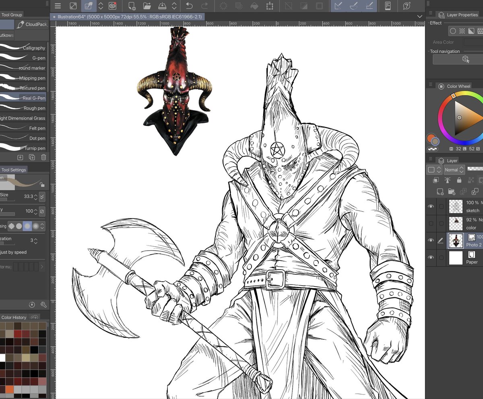
Task: Hide the Paper layer
Action: (431, 257)
